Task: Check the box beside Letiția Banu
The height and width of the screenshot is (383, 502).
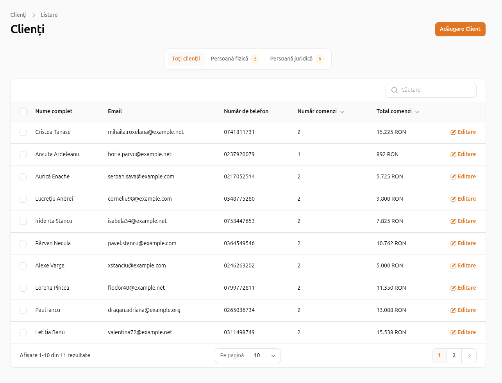Action: tap(23, 333)
